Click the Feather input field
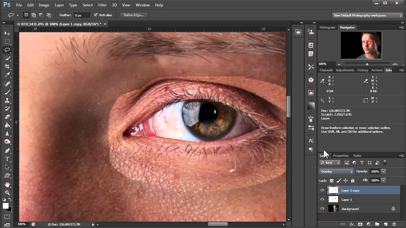This screenshot has width=406, height=228. [82, 15]
